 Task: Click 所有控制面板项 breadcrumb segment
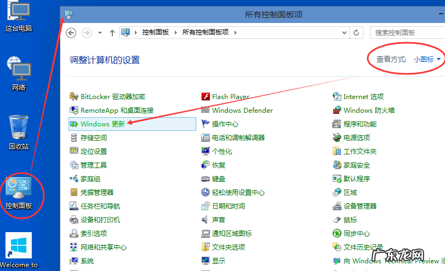coord(206,32)
